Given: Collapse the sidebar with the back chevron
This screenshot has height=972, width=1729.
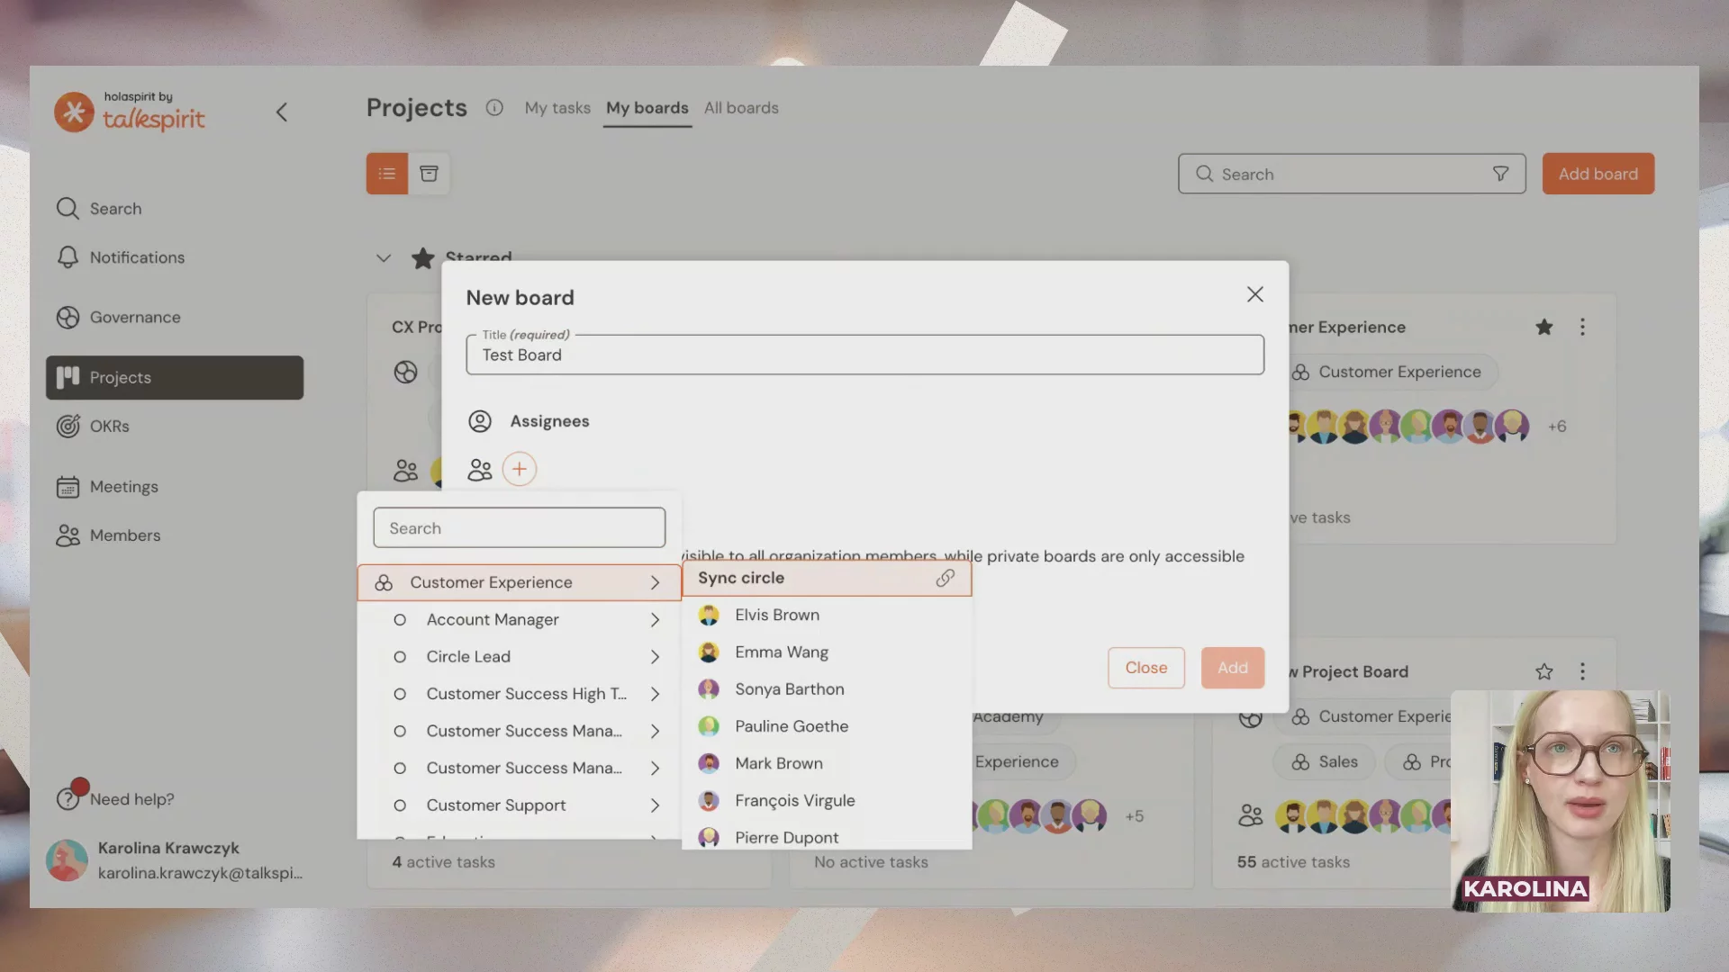Looking at the screenshot, I should [282, 112].
